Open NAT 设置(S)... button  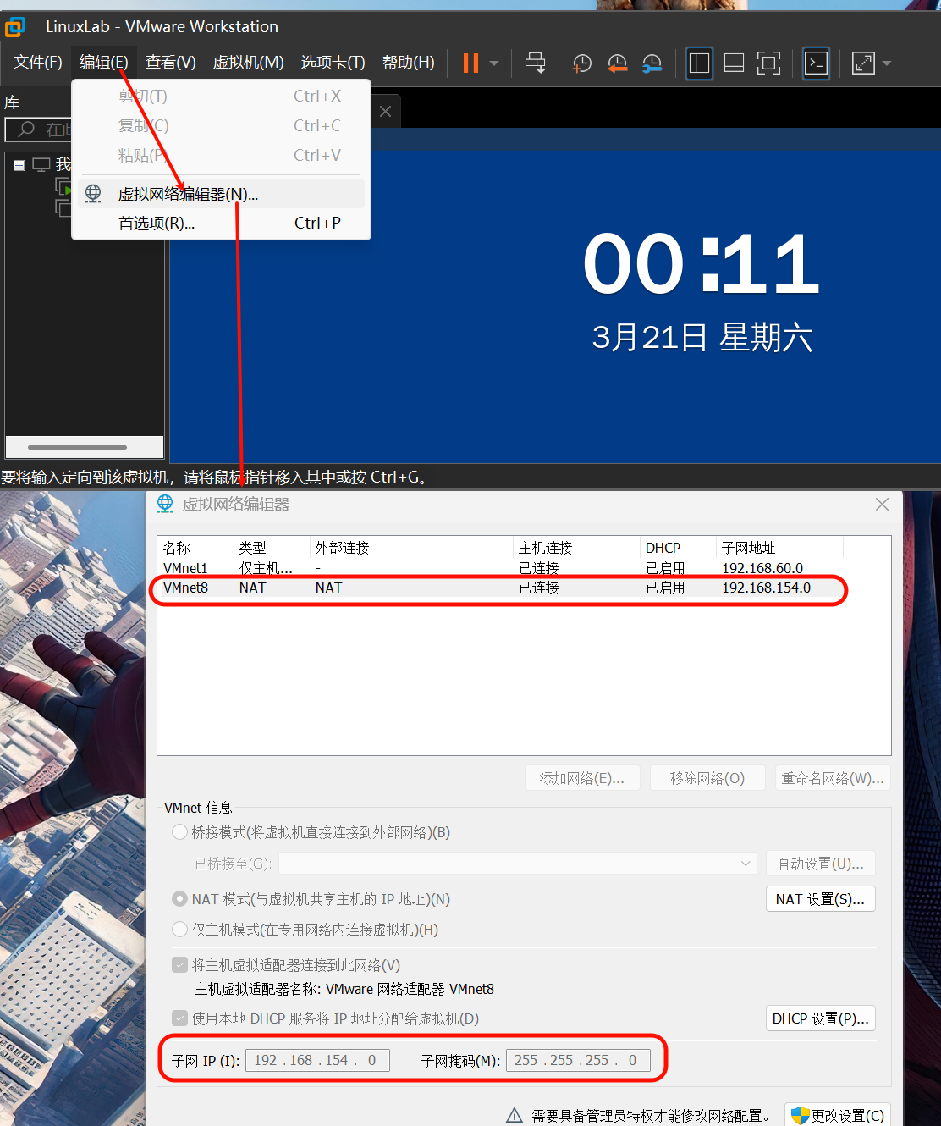[820, 899]
